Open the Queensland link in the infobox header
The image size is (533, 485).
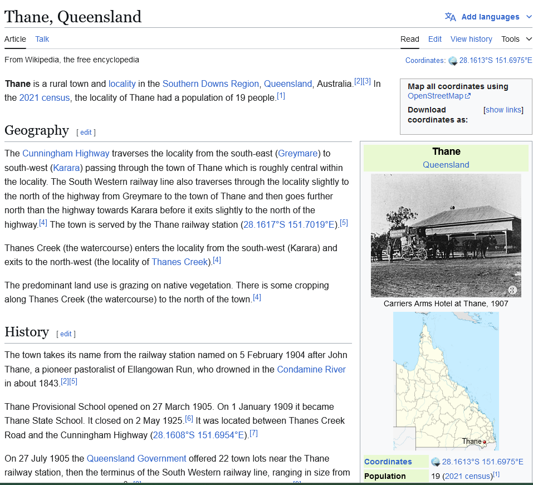pos(446,165)
